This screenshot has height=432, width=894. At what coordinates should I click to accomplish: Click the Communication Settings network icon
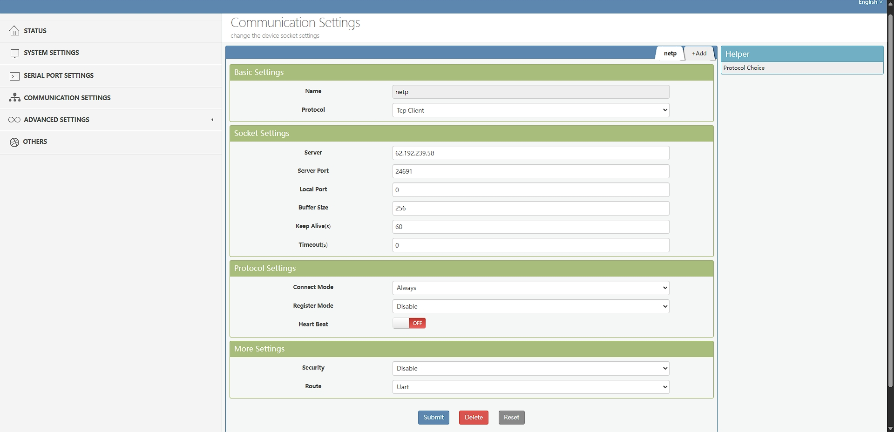pos(14,98)
